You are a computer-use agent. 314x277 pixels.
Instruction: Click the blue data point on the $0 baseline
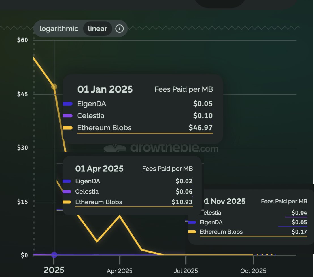pyautogui.click(x=54, y=255)
